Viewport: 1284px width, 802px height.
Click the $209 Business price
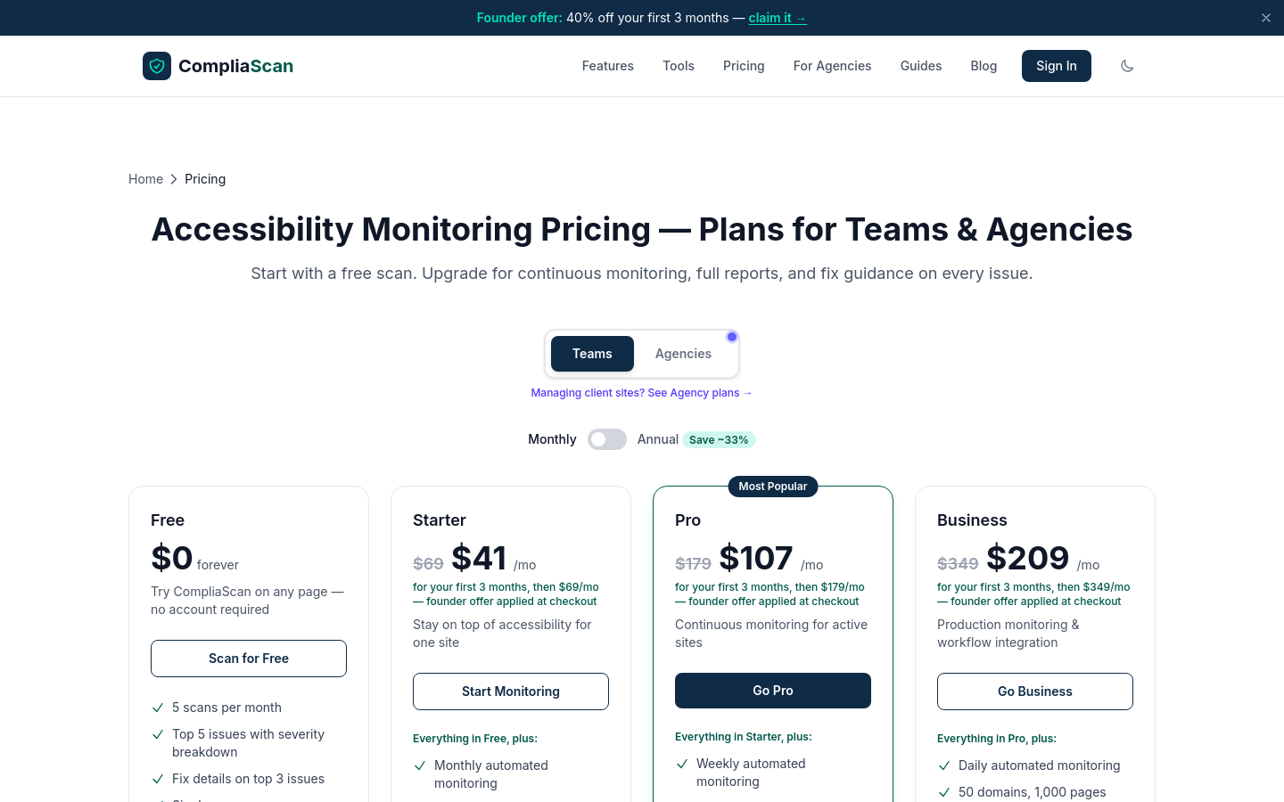click(1028, 558)
